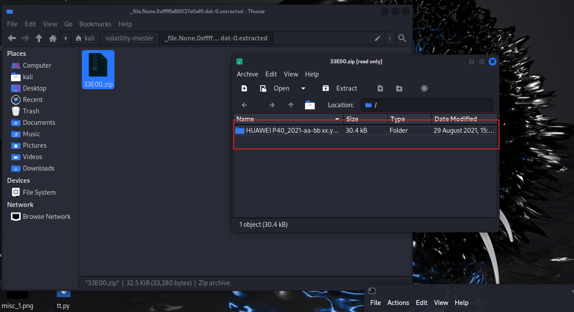The image size is (574, 312).
Task: Open the Thunar search magnifier
Action: coord(402,39)
